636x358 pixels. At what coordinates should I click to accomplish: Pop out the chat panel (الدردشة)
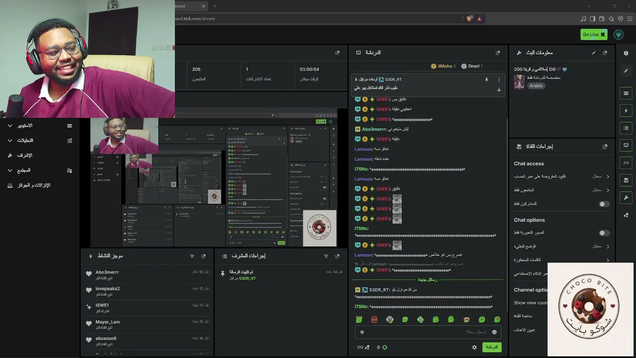497,53
